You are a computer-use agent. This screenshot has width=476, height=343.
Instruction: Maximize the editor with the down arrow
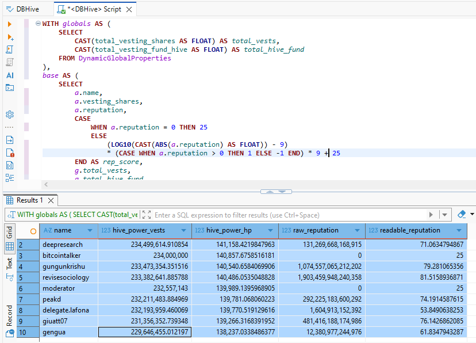point(282,192)
